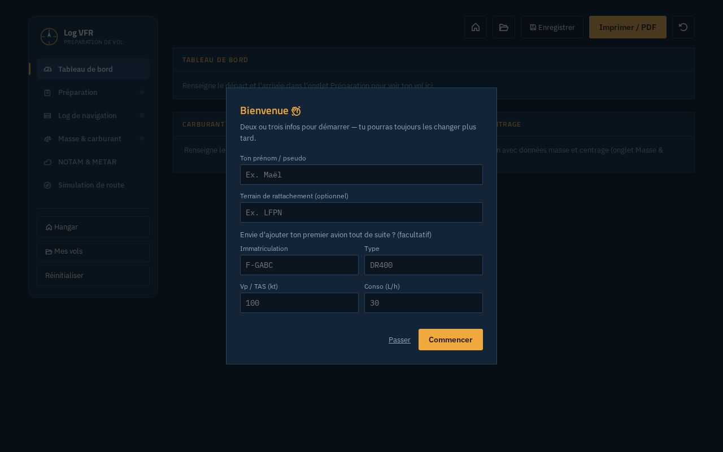Image resolution: width=723 pixels, height=452 pixels.
Task: Click the Vp / TAS input field
Action: coord(299,303)
